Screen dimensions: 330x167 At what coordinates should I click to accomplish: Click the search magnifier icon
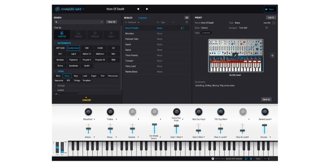(57, 22)
